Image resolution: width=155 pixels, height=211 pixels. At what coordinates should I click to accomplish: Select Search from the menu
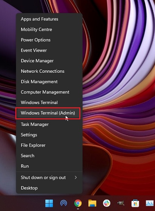coord(49,156)
